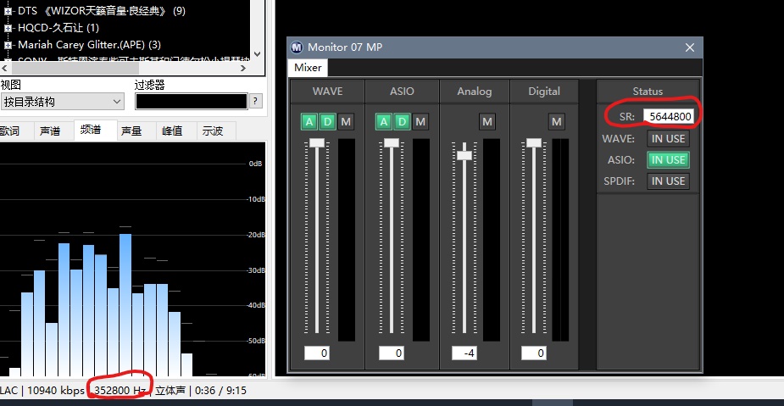Open the 峰值 tab

172,131
